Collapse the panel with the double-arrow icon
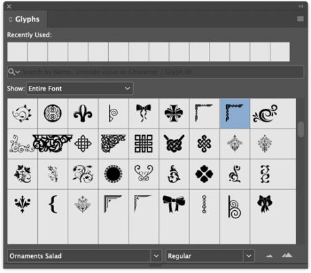Viewport: 311px width, 273px height. click(x=301, y=6)
